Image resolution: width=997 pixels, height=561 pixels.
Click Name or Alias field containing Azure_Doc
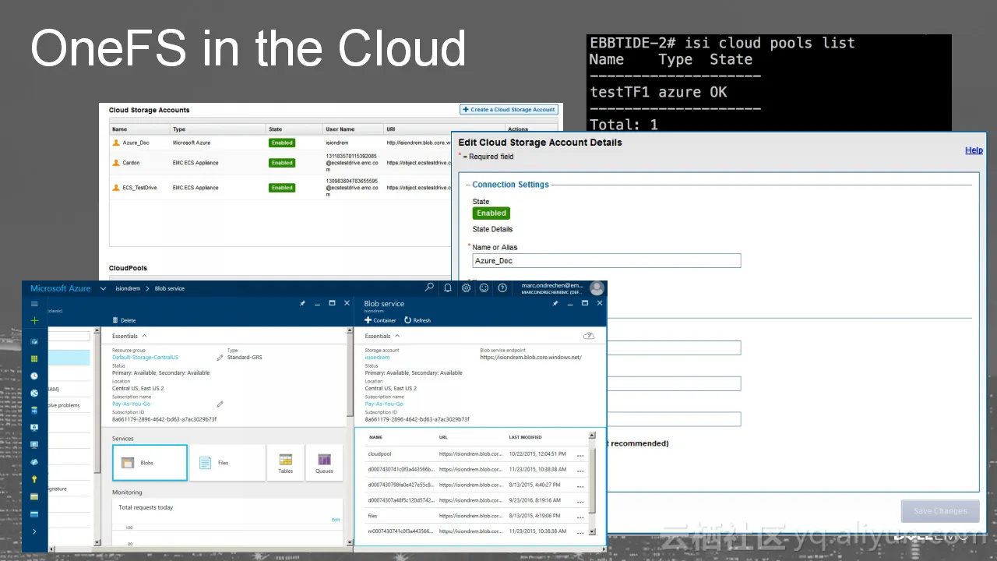tap(607, 261)
